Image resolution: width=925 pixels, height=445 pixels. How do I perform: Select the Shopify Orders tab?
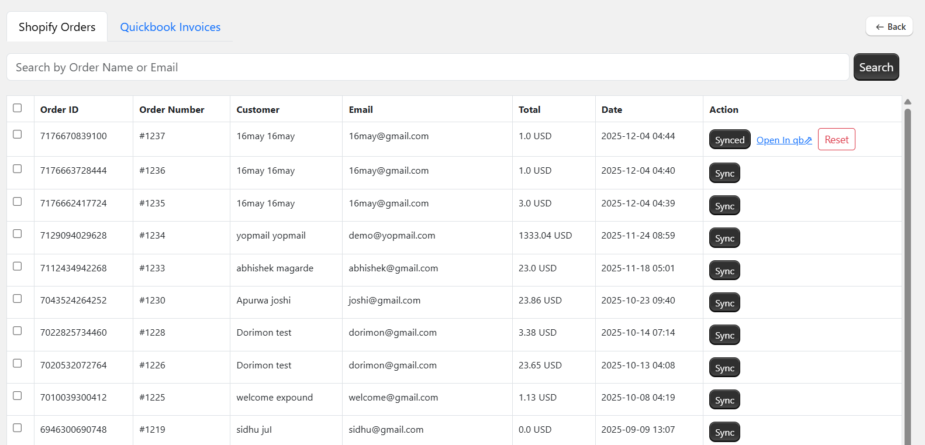(57, 27)
